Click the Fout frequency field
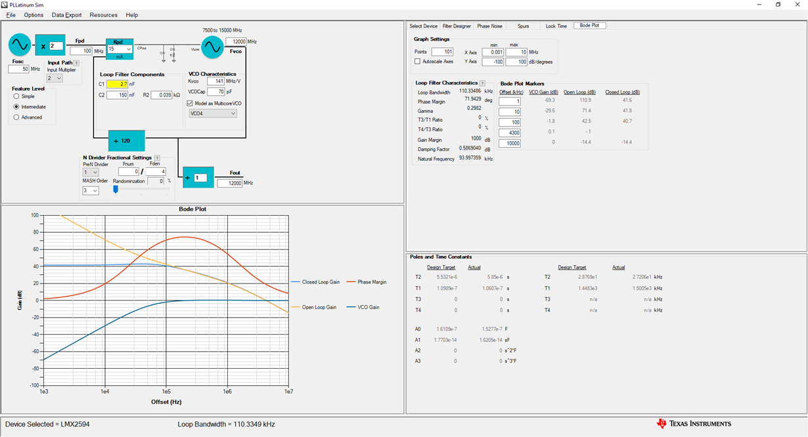Viewport: 808px width, 437px height. click(x=229, y=183)
